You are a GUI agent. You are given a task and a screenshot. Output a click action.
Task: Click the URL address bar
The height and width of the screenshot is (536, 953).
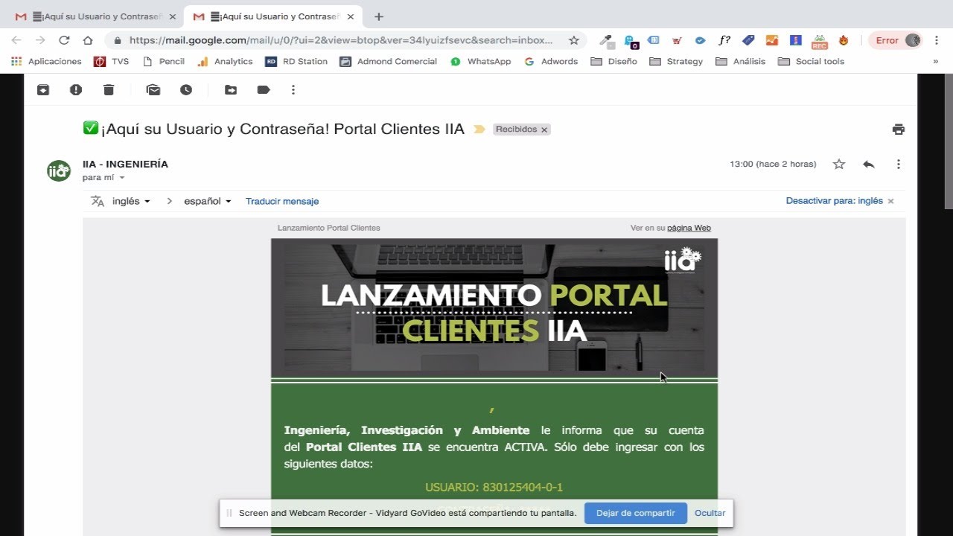coord(341,40)
